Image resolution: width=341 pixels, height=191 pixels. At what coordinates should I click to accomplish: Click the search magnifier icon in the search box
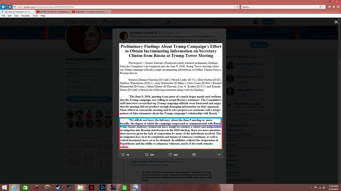321,7
